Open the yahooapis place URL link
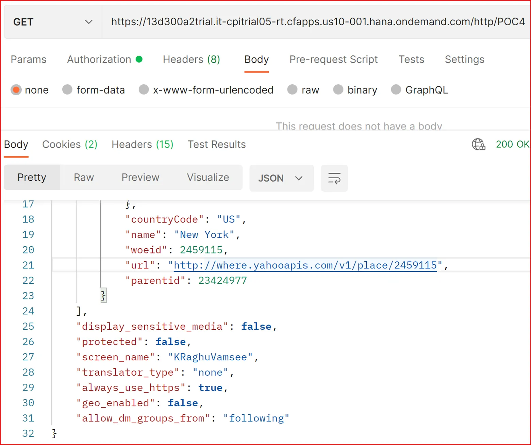This screenshot has height=445, width=531. point(304,265)
